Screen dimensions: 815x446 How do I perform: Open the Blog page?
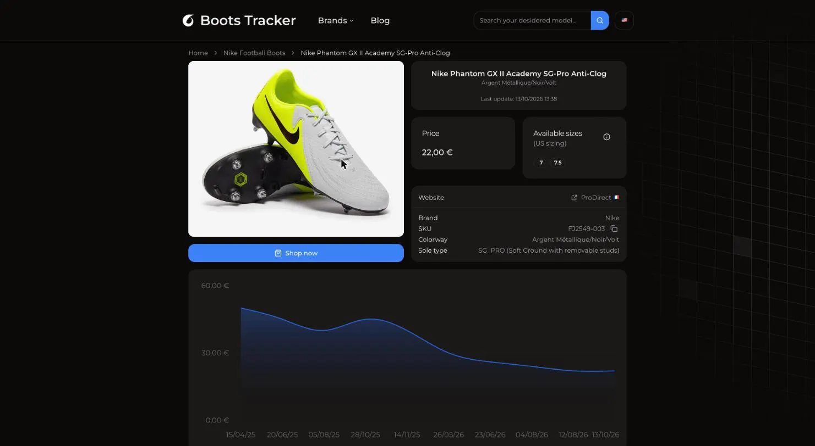(x=380, y=20)
